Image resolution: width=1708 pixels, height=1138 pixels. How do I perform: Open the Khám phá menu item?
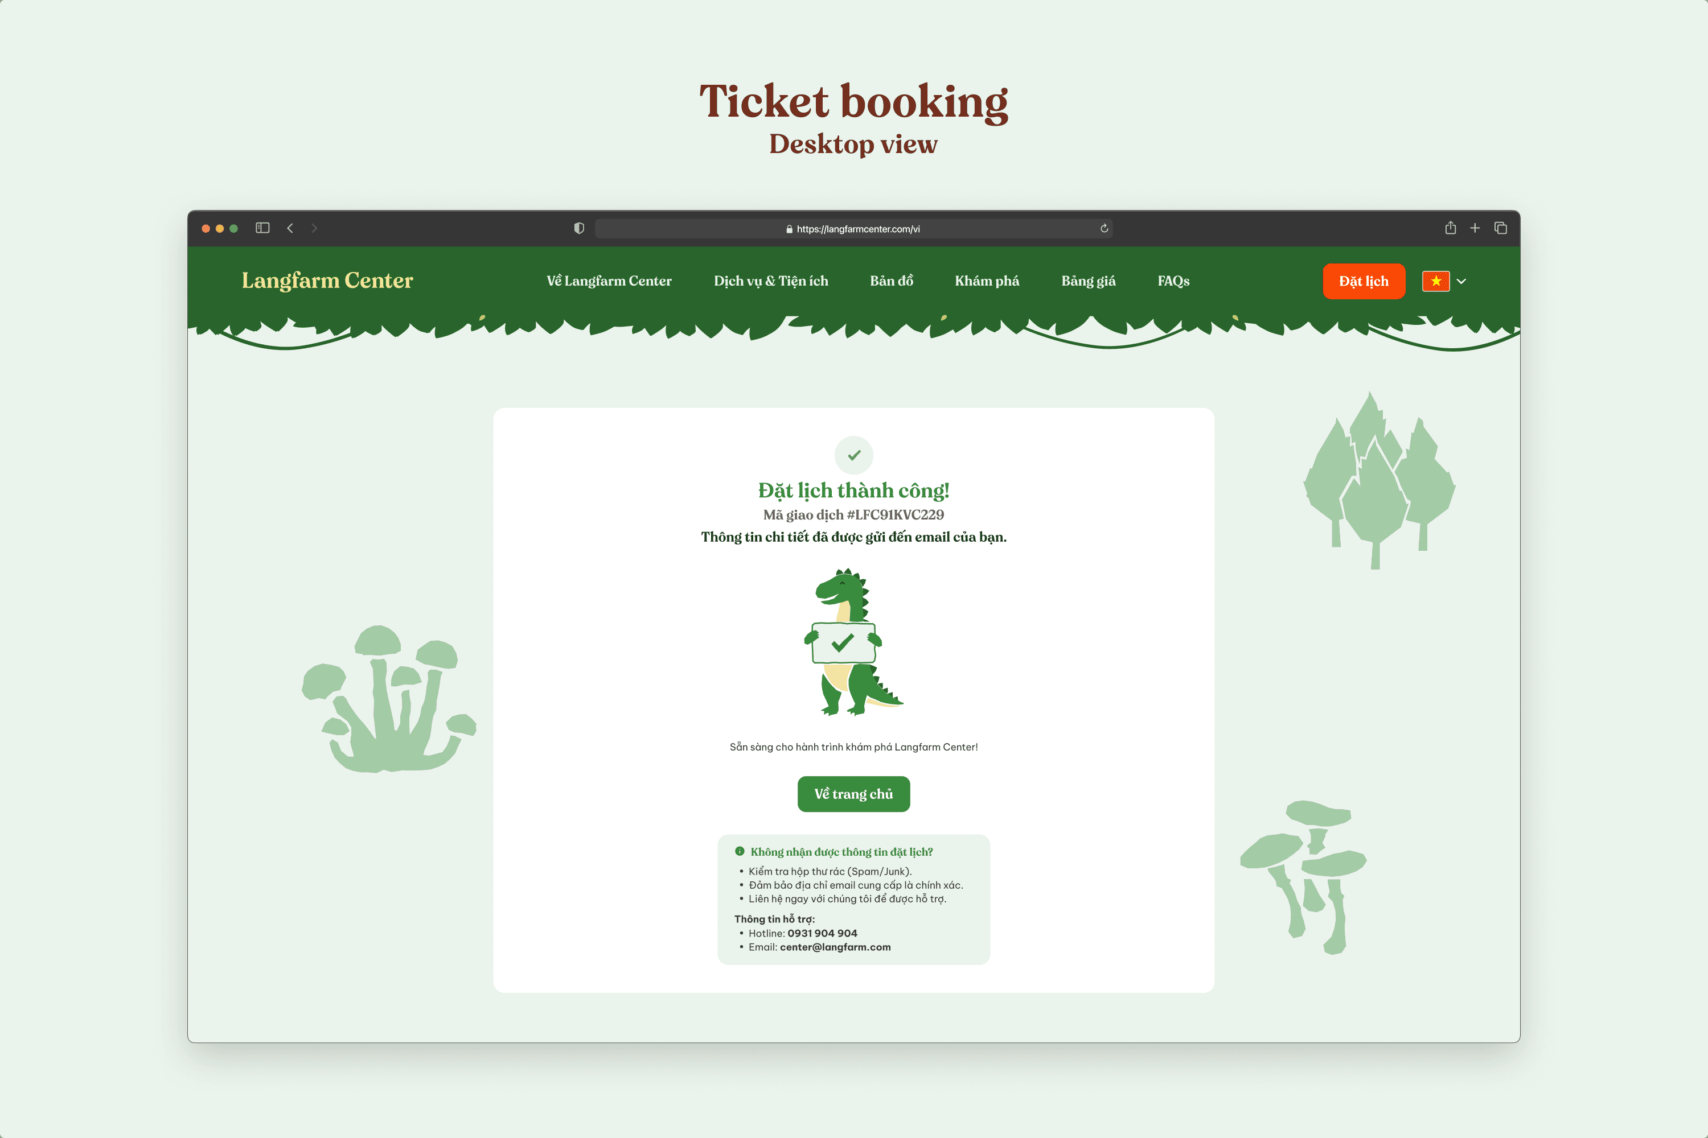coord(987,281)
